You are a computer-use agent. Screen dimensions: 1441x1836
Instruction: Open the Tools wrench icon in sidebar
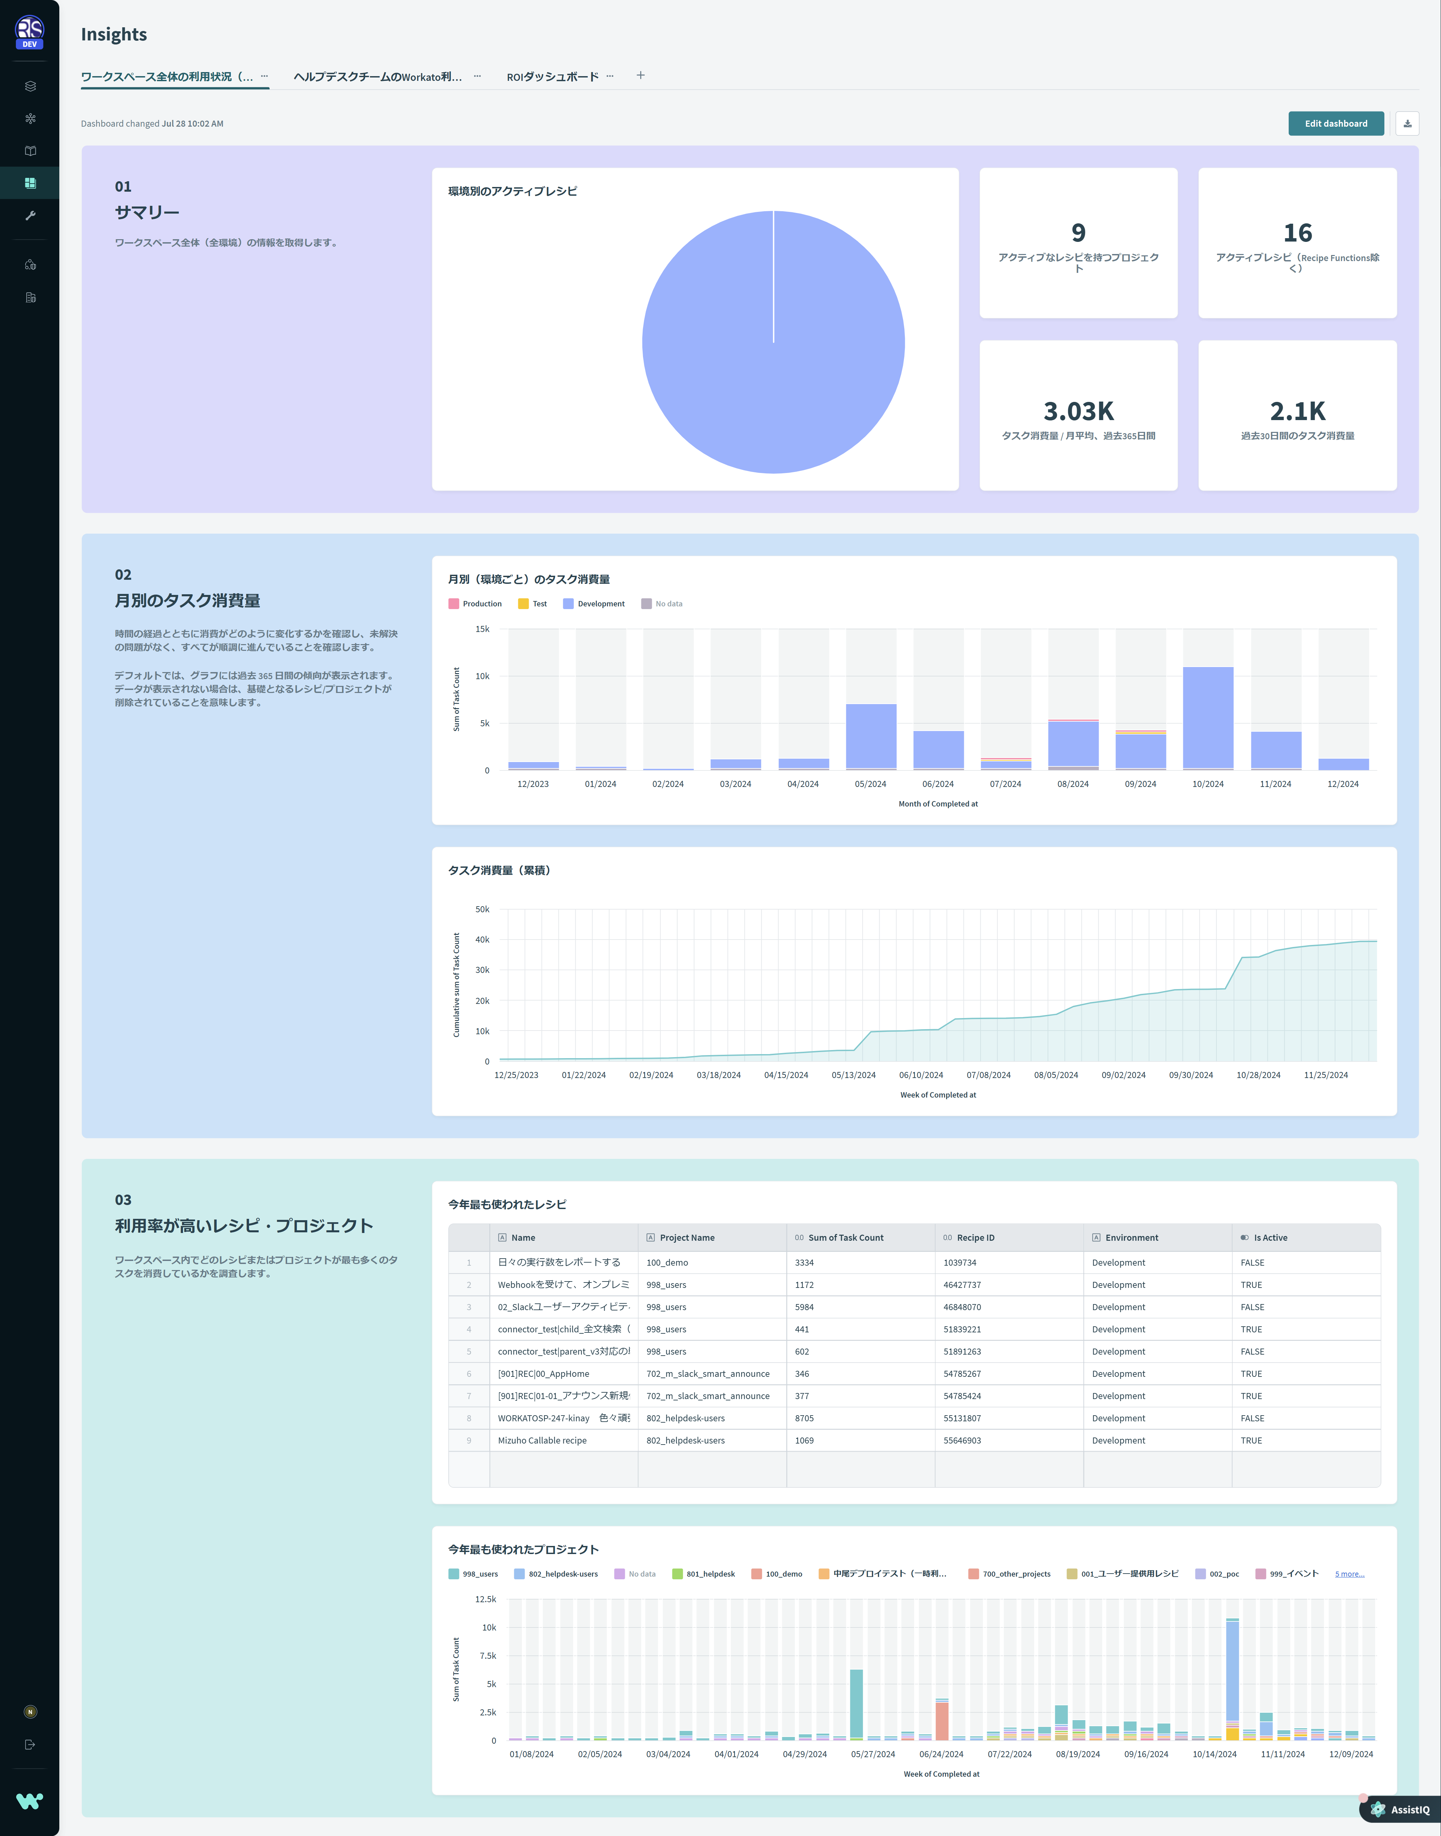[x=30, y=215]
